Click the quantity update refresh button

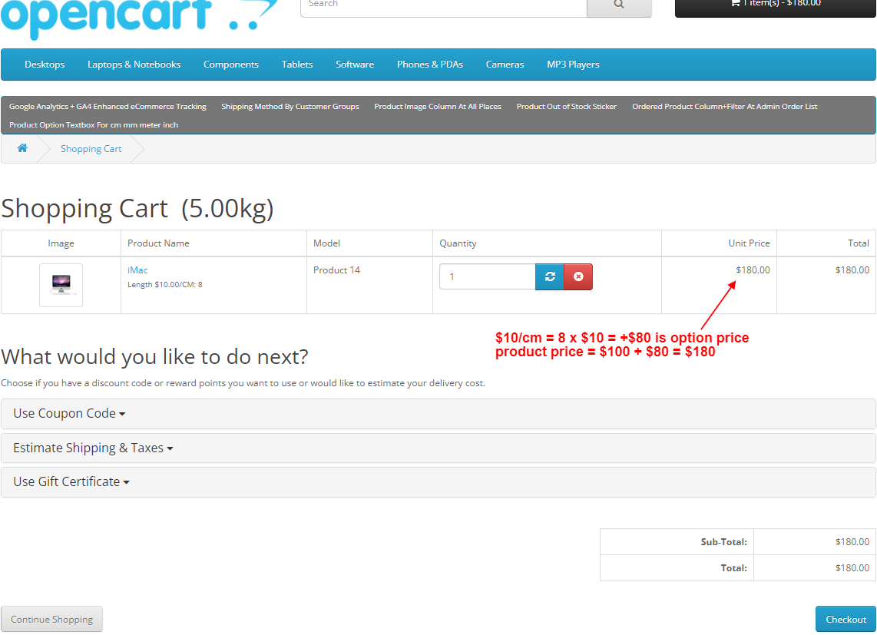[549, 276]
